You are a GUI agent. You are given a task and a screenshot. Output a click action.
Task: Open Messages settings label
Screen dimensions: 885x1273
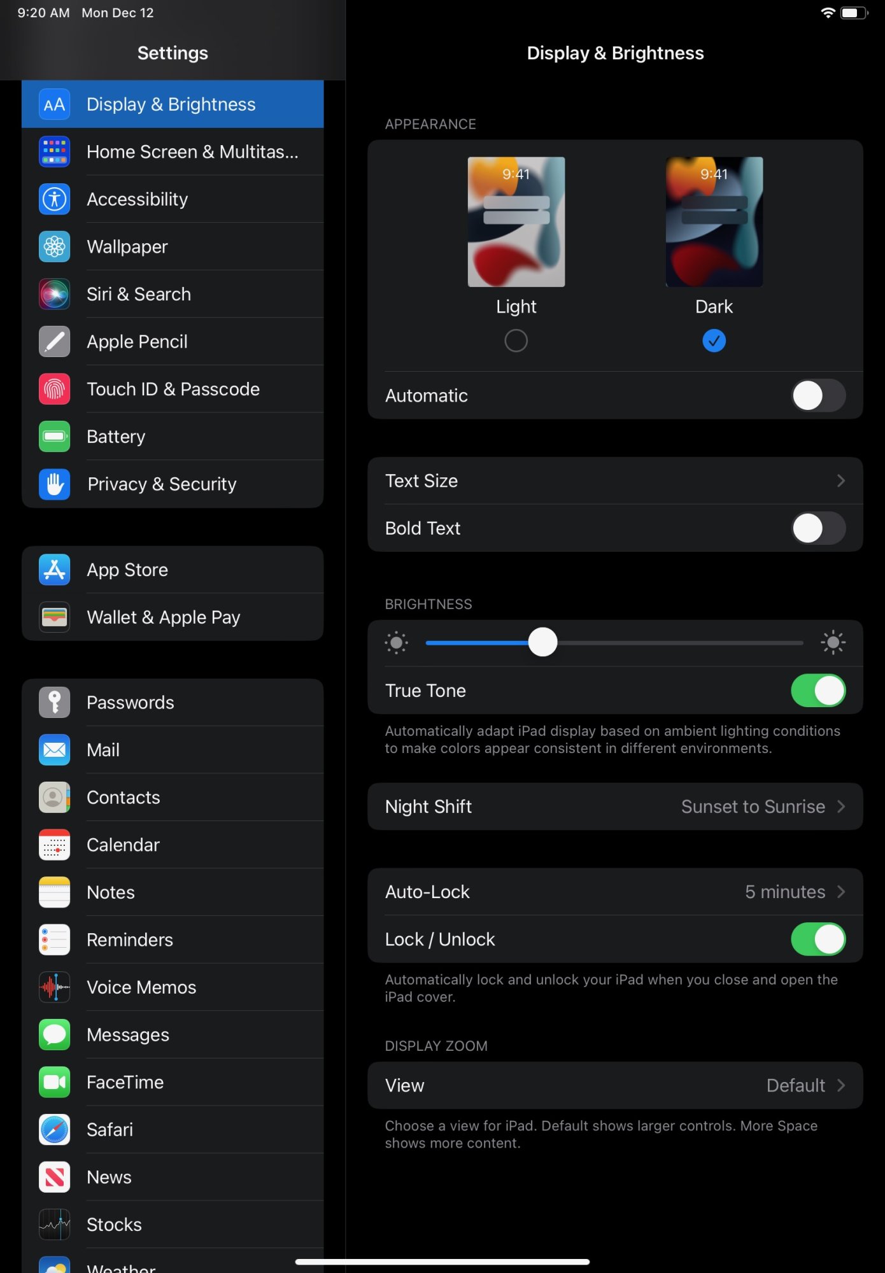(x=128, y=1034)
